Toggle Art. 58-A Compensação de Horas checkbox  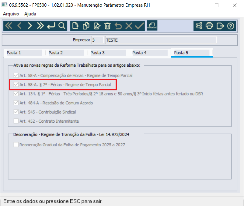tap(16, 75)
